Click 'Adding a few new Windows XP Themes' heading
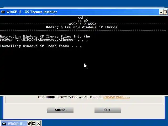The image size is (168, 126). pos(82,27)
